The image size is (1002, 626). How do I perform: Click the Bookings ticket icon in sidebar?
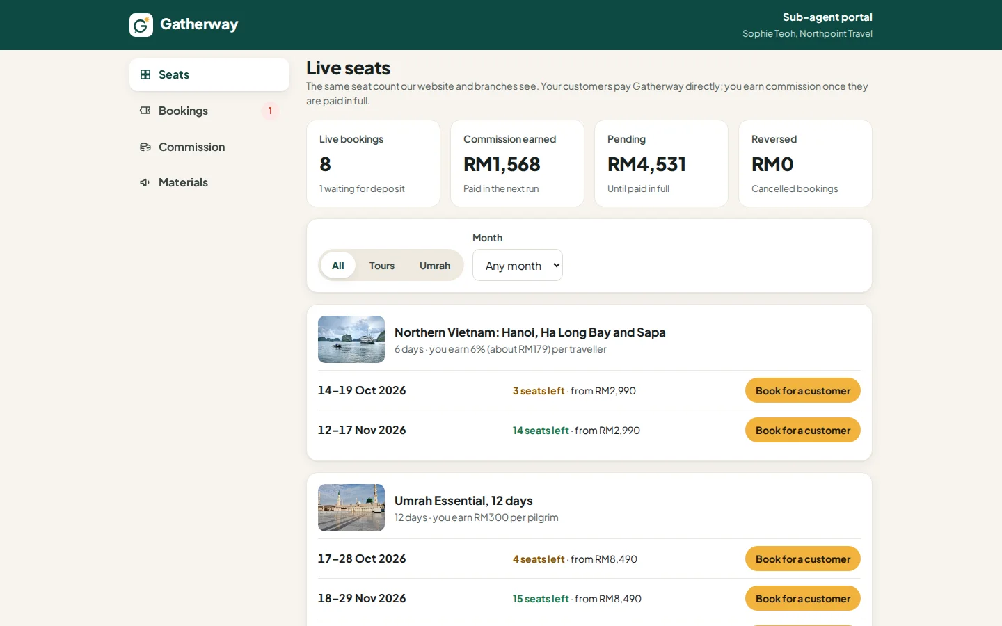(145, 111)
